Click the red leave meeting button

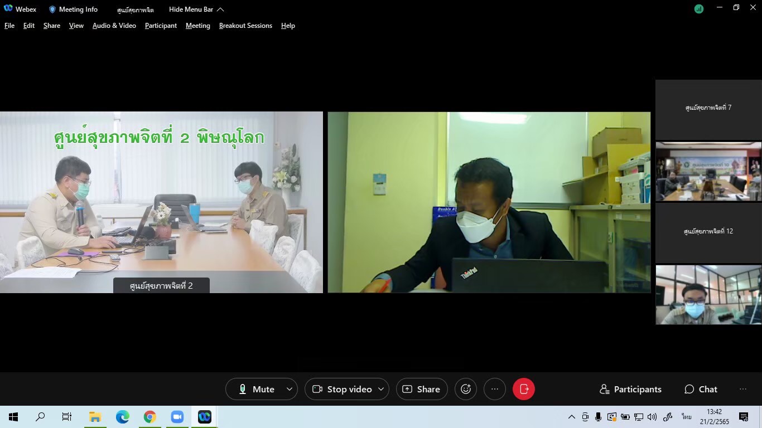click(523, 389)
